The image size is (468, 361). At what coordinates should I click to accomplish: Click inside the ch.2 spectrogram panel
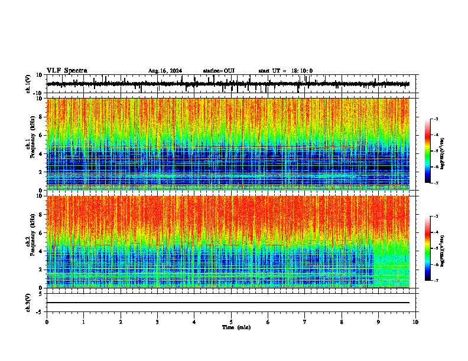[228, 242]
